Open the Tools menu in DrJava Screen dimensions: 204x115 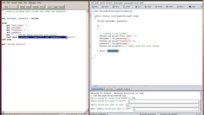102,3
